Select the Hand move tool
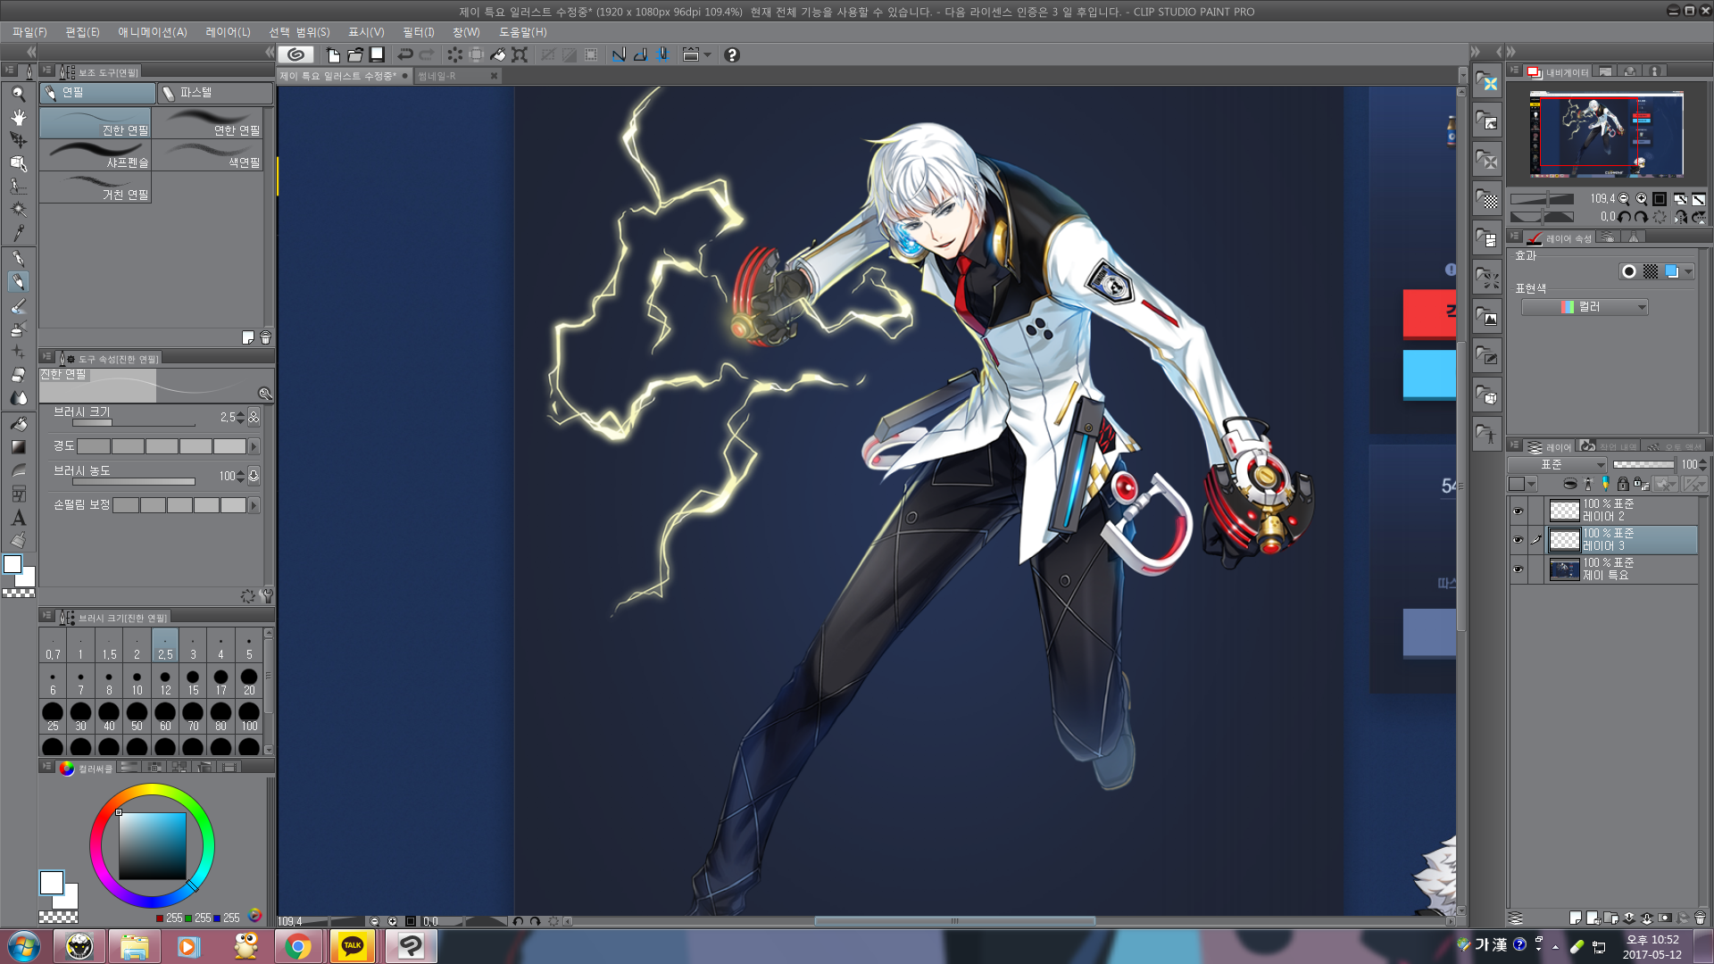1714x964 pixels. tap(18, 117)
